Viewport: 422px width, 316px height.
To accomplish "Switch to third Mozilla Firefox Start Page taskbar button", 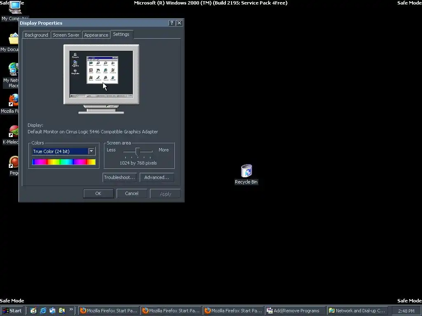I will click(x=233, y=311).
